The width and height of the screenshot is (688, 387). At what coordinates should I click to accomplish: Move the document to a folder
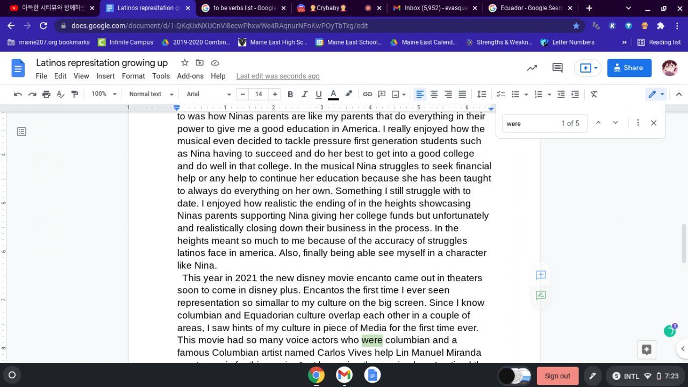point(199,63)
